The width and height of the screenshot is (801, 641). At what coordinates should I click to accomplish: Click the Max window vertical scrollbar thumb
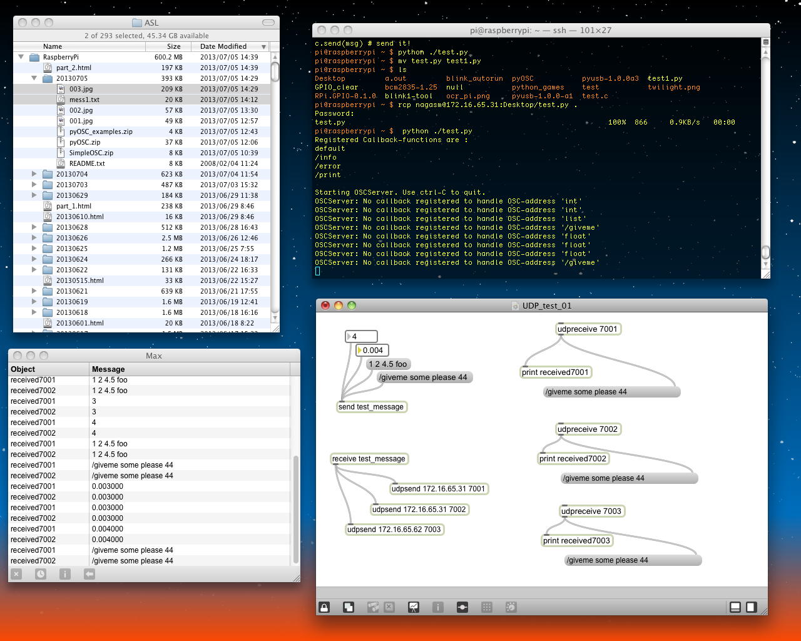coord(295,508)
